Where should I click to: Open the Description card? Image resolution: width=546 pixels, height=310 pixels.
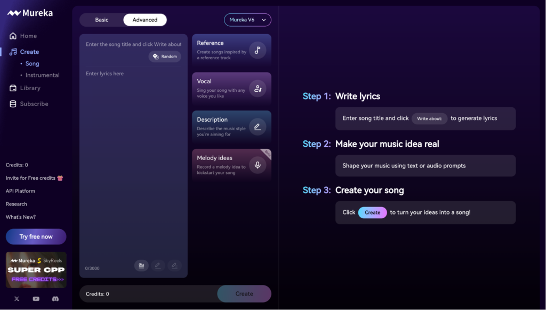[x=231, y=127]
